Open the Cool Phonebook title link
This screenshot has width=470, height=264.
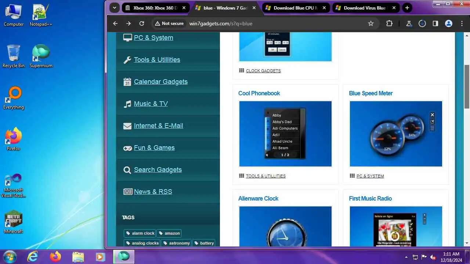pyautogui.click(x=259, y=93)
